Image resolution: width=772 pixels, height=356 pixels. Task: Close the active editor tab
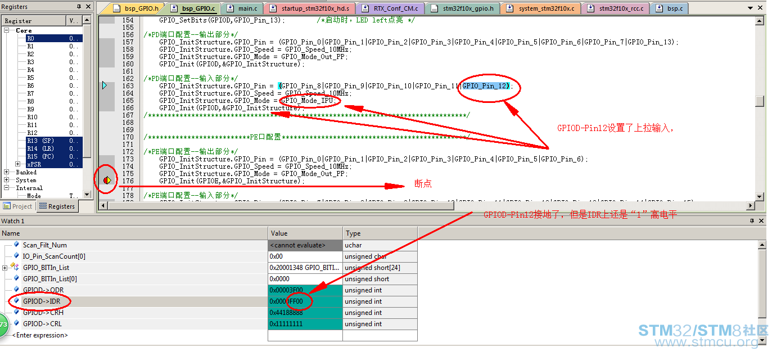[x=761, y=8]
